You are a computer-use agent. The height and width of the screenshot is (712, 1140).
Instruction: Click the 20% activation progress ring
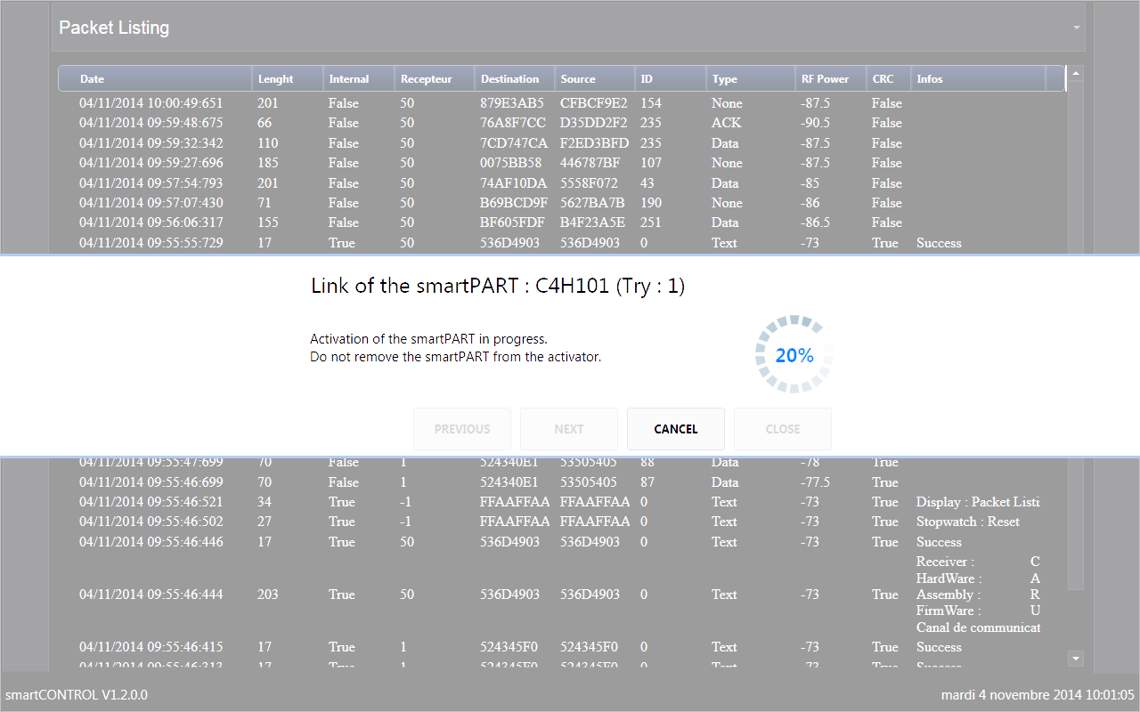tap(794, 354)
